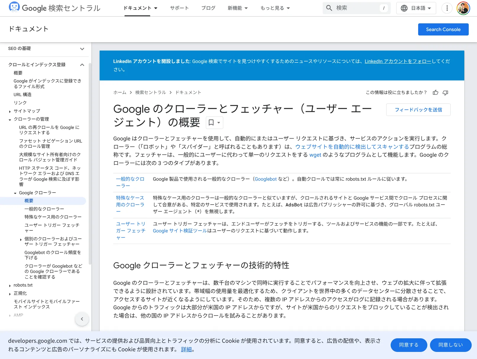The image size is (477, 359).
Task: Follow the LinkedIn アカウントをフォロー link
Action: (398, 61)
